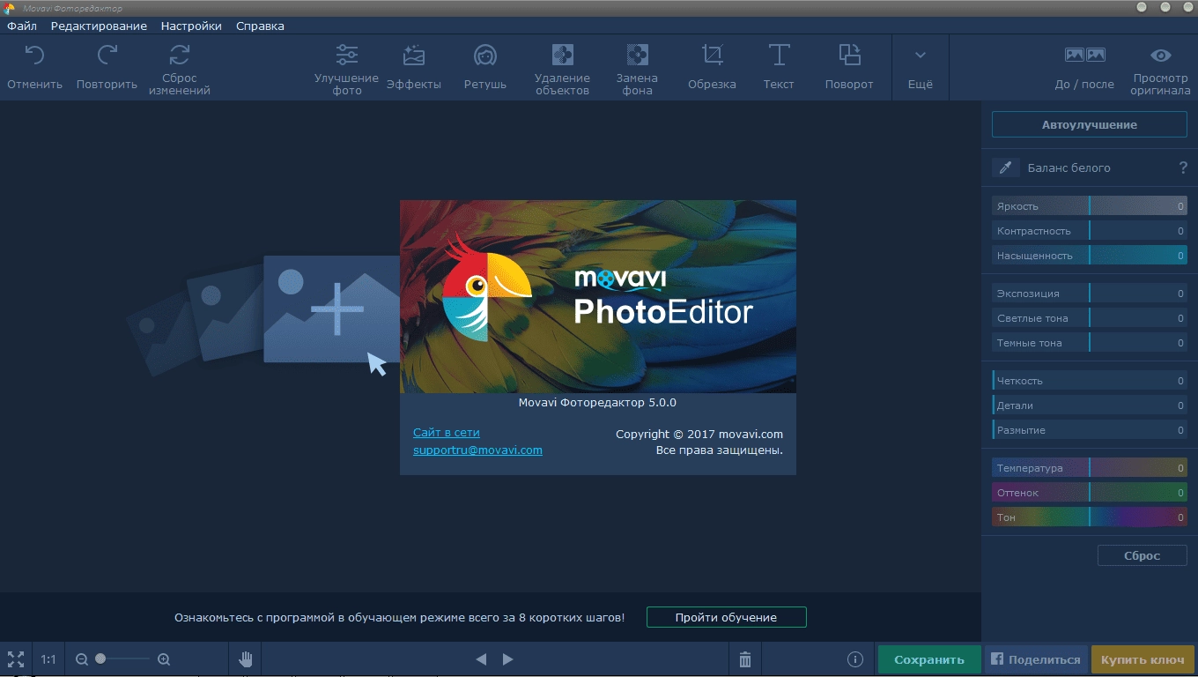This screenshot has height=677, width=1198.
Task: Click the Температура color slider
Action: pyautogui.click(x=1090, y=468)
